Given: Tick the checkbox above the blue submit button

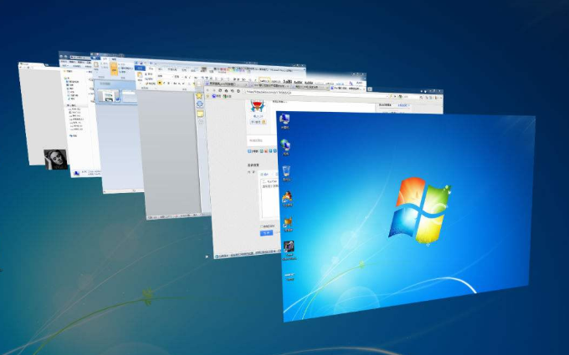Looking at the screenshot, I should (261, 226).
